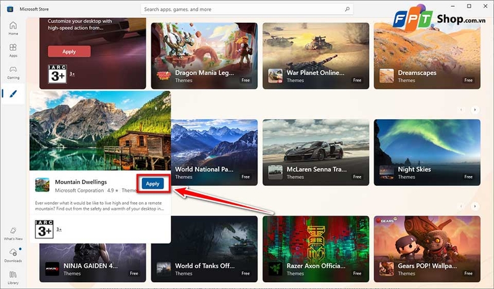Click Microsoft Corporation publisher name
Viewport: 494px width, 289px height.
(x=79, y=190)
